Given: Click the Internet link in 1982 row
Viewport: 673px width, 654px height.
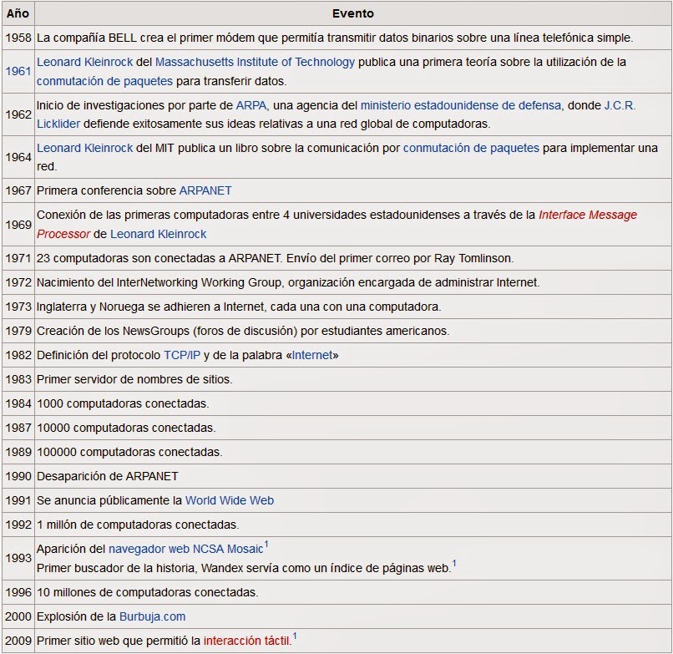Looking at the screenshot, I should pyautogui.click(x=312, y=355).
